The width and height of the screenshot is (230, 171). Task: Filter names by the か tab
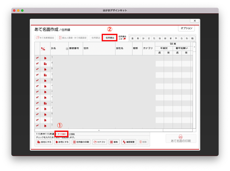coord(143,38)
